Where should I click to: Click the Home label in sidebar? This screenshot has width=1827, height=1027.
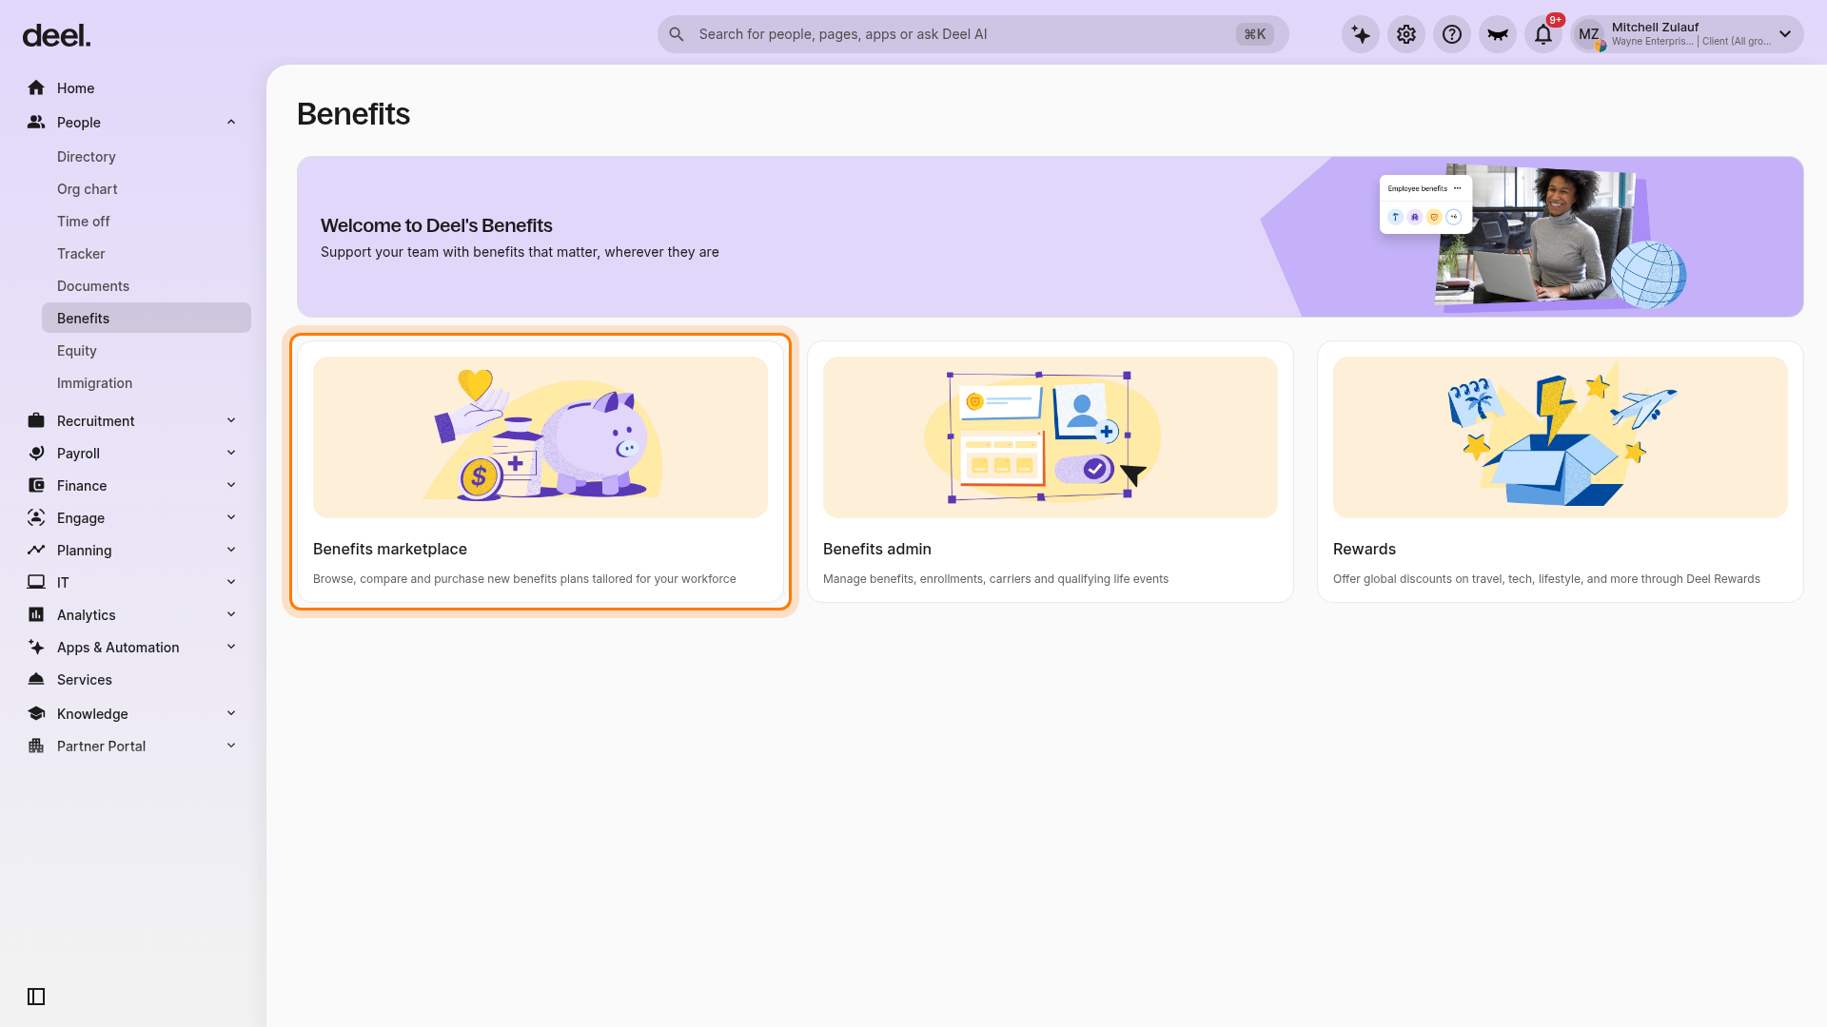tap(75, 88)
